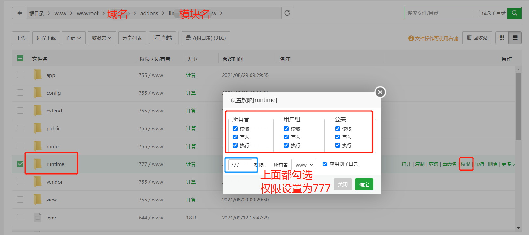Click Rename (重命名) link for runtime

[x=449, y=164]
